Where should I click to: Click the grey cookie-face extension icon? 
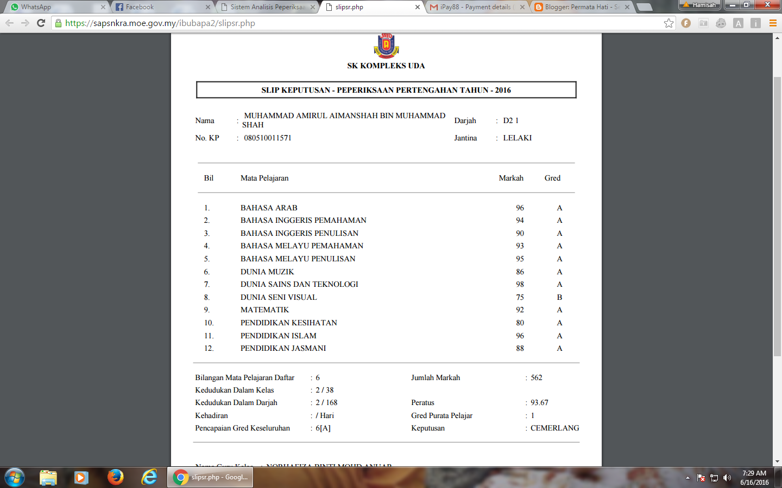[721, 23]
